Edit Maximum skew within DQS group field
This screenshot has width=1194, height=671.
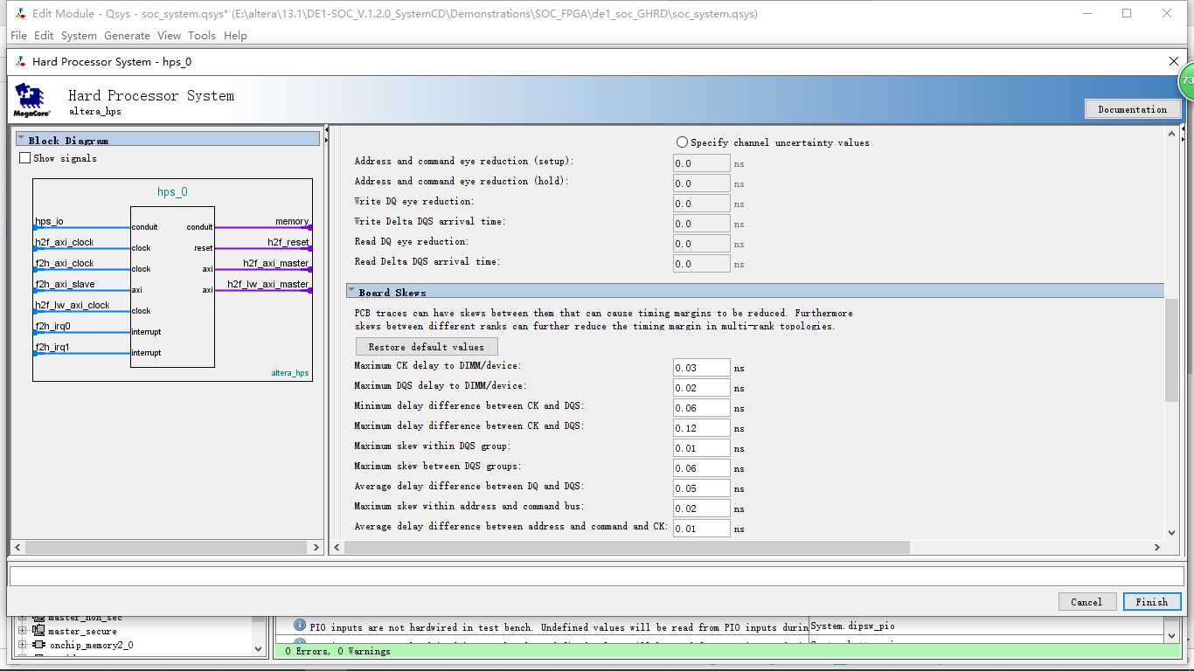[701, 448]
